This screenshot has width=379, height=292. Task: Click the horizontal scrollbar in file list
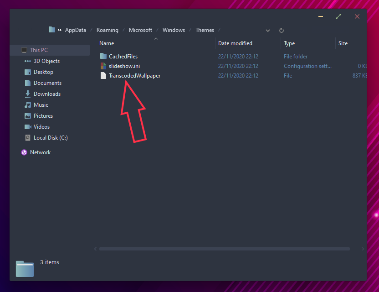pos(224,249)
